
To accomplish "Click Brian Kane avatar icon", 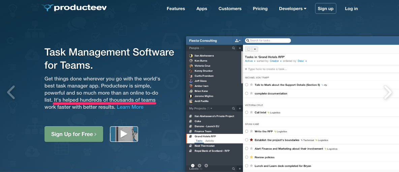I will [191, 91].
